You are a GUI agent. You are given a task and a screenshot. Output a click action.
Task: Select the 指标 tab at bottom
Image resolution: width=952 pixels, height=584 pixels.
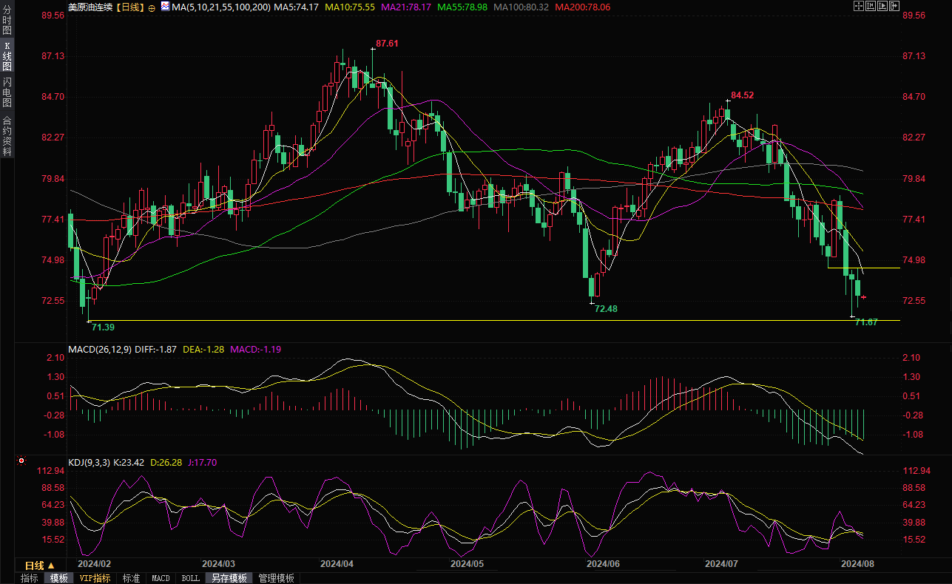30,578
